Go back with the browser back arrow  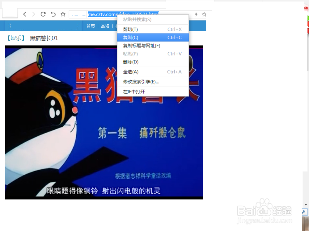[x=25, y=14]
